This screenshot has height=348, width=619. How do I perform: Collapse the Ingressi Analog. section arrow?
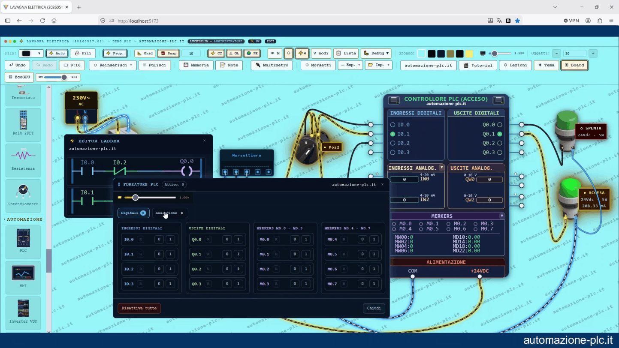(441, 168)
